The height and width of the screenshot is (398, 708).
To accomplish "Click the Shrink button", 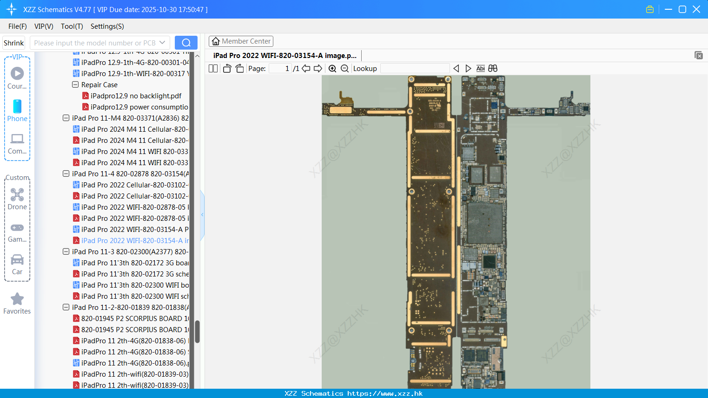I will coord(14,43).
